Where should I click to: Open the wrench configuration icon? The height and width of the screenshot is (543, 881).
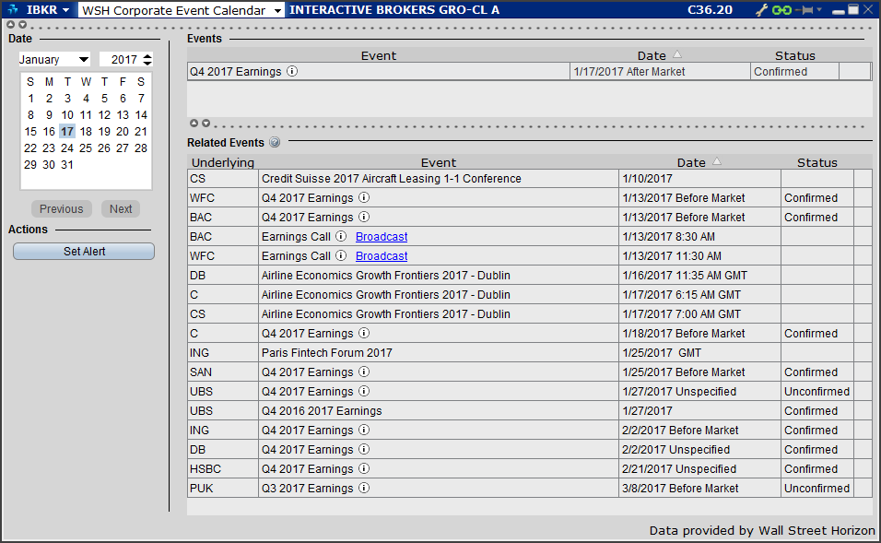click(761, 10)
